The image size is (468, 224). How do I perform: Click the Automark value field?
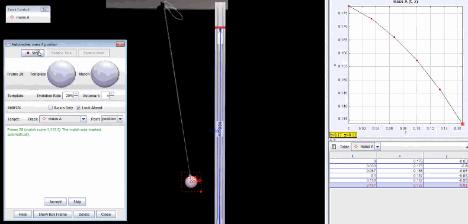(x=105, y=96)
